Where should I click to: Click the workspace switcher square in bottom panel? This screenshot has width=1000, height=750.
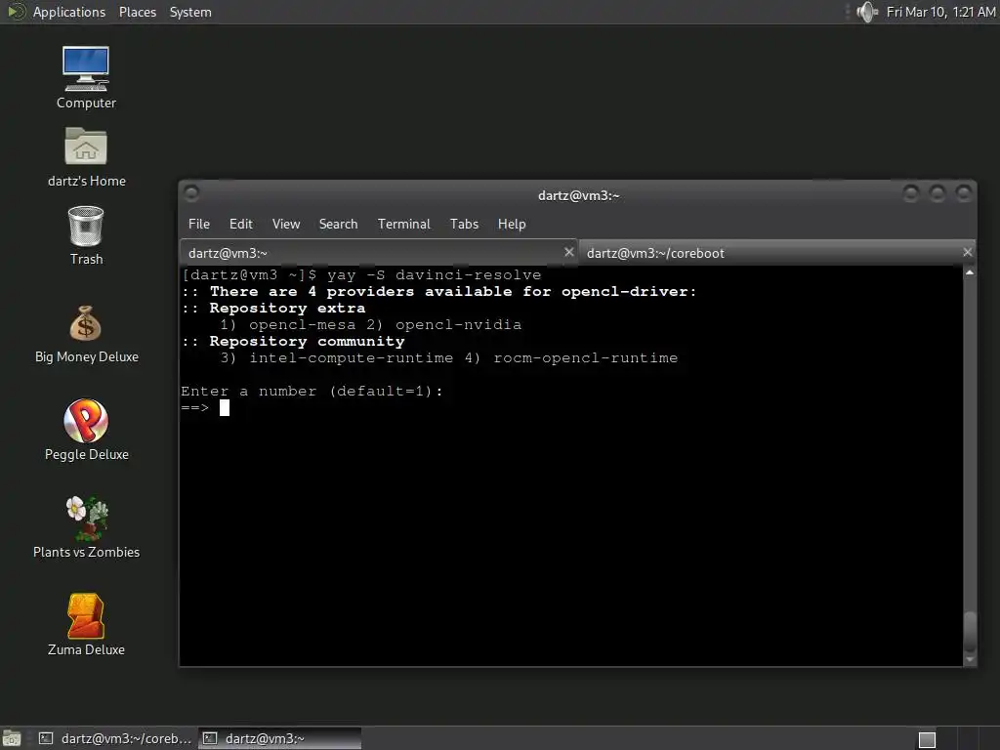pos(927,739)
